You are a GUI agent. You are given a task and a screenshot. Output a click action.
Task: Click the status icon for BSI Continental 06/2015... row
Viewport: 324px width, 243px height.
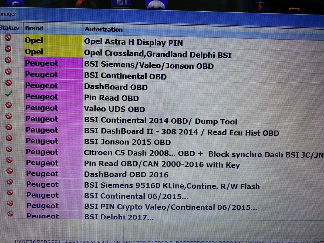tap(10, 192)
